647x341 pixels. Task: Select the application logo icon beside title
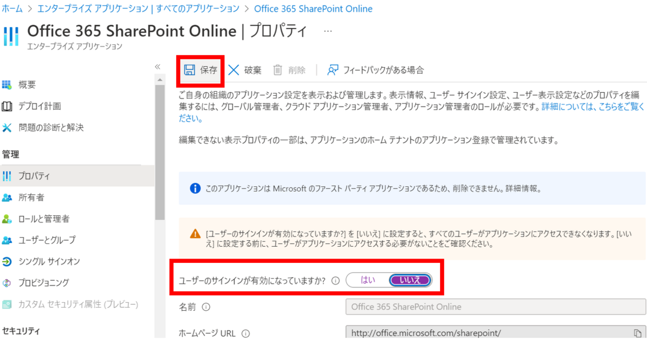coord(11,36)
